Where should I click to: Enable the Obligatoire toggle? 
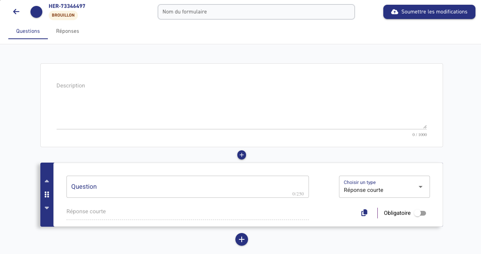tap(420, 213)
